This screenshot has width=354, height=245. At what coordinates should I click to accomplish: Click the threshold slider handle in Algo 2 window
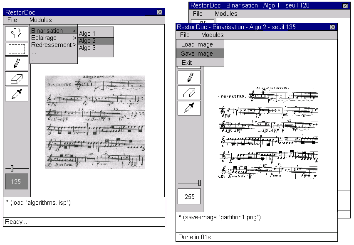200,183
